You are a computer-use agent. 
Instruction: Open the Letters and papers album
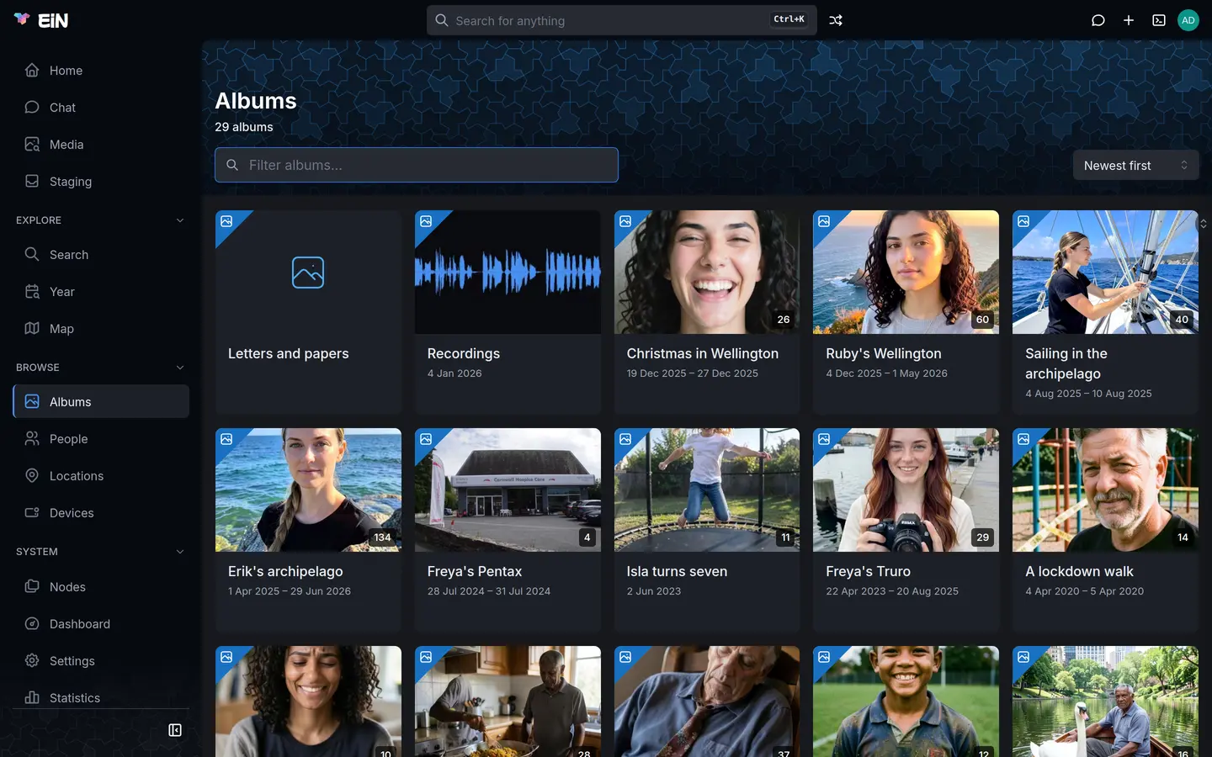click(x=308, y=312)
